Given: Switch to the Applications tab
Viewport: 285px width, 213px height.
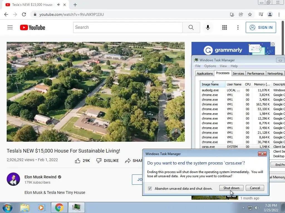Looking at the screenshot, I should tap(205, 73).
